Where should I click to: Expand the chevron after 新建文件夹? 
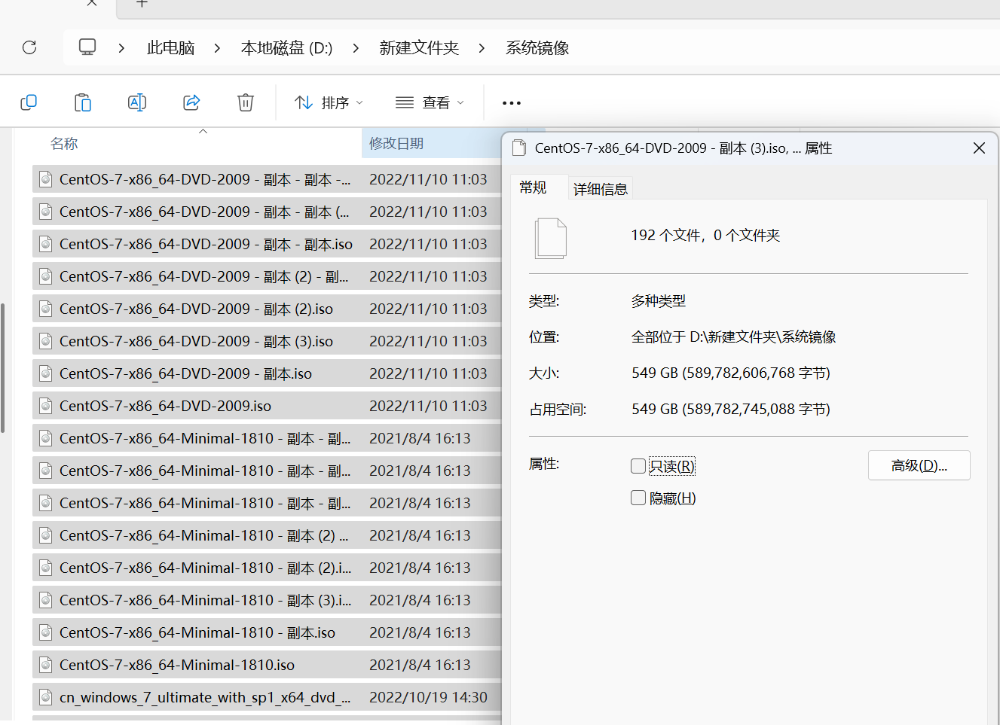click(x=482, y=48)
